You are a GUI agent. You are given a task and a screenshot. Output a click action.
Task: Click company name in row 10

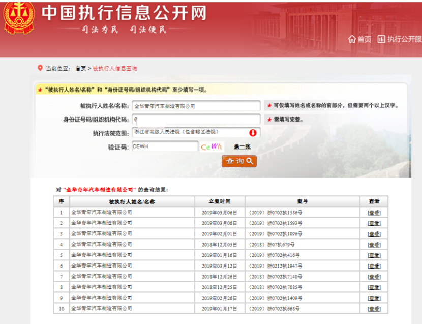click(x=102, y=308)
